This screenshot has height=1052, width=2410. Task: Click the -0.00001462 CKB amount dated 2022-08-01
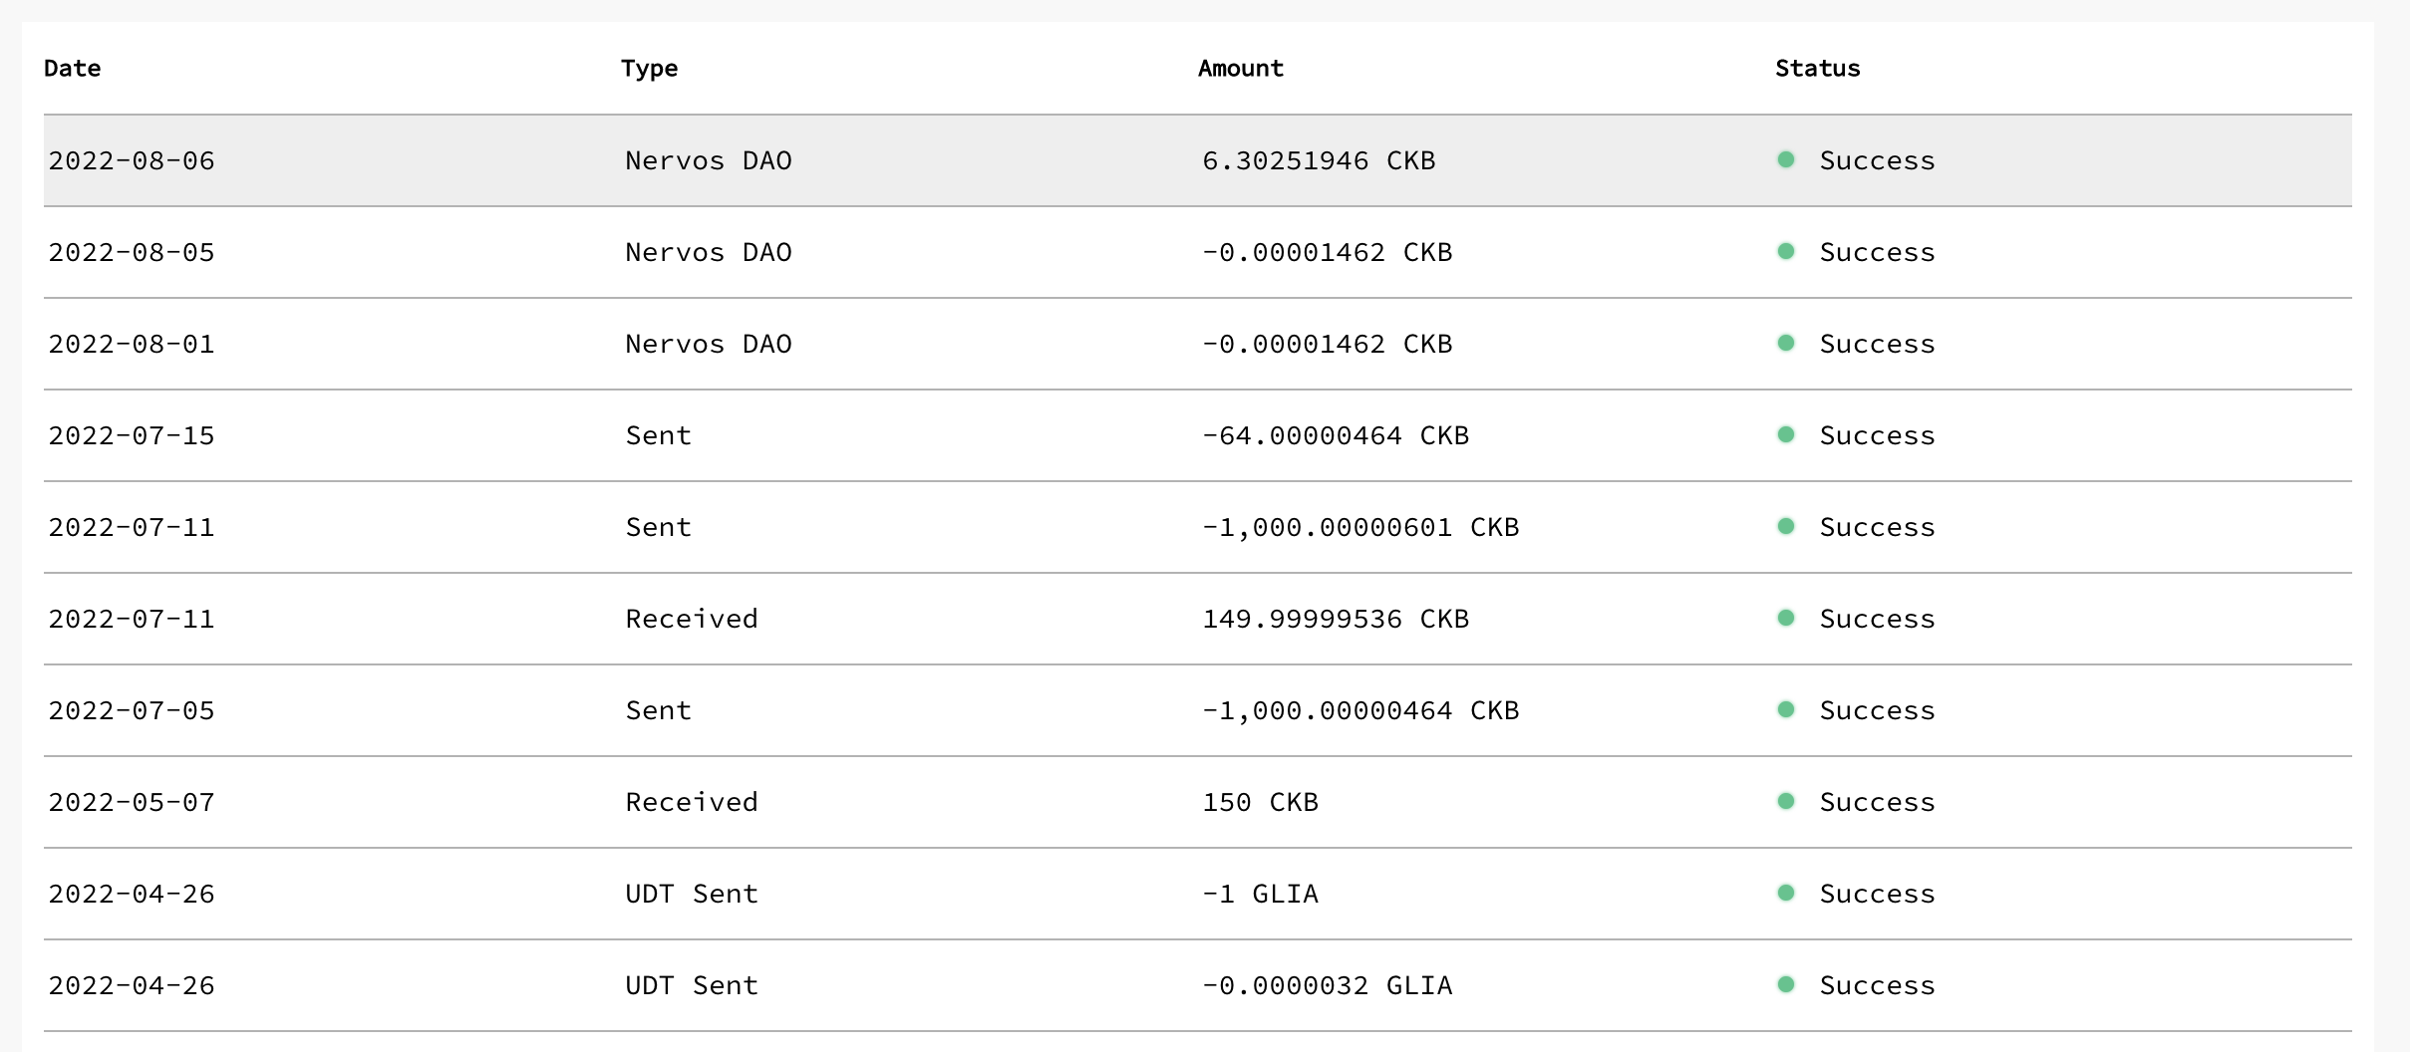tap(1327, 344)
